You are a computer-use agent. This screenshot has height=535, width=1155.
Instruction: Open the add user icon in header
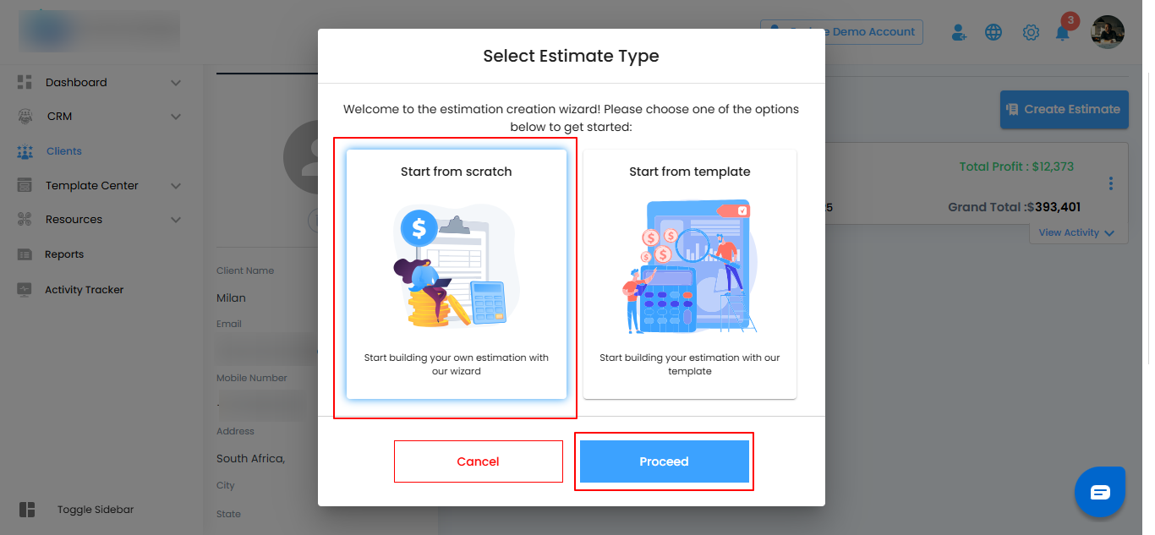[959, 33]
